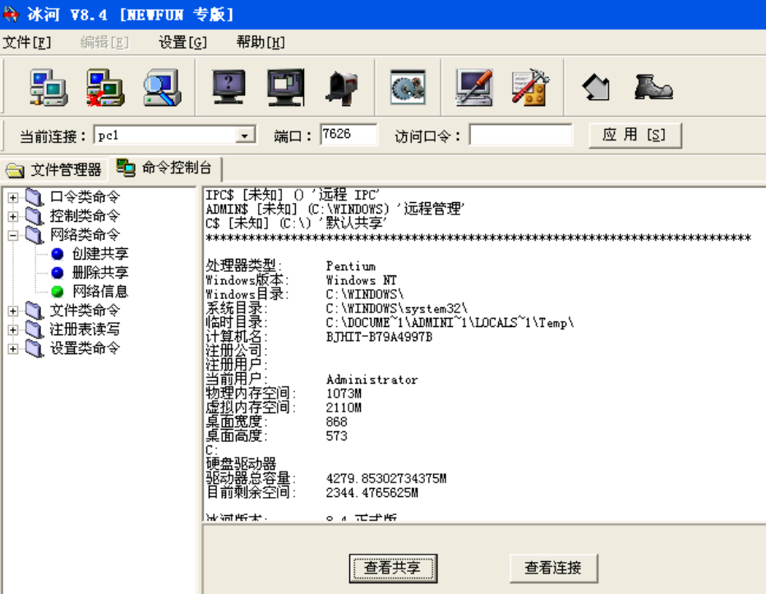The image size is (766, 594).
Task: Click the drive capacity value 4279.85302734375M
Action: 386,479
